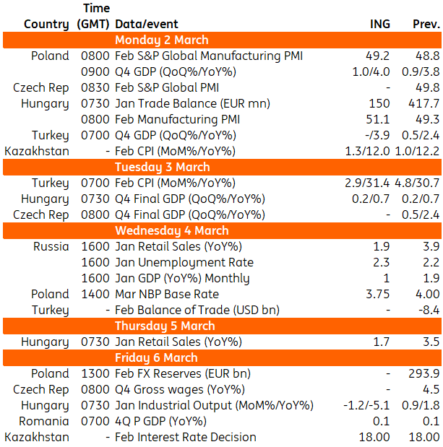Image resolution: width=443 pixels, height=447 pixels.
Task: Click the 2.9/31.4 Turkey CPI forecast
Action: coord(367,183)
